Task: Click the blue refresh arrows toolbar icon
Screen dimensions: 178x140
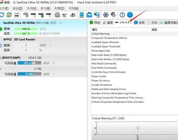Action: coord(2,15)
